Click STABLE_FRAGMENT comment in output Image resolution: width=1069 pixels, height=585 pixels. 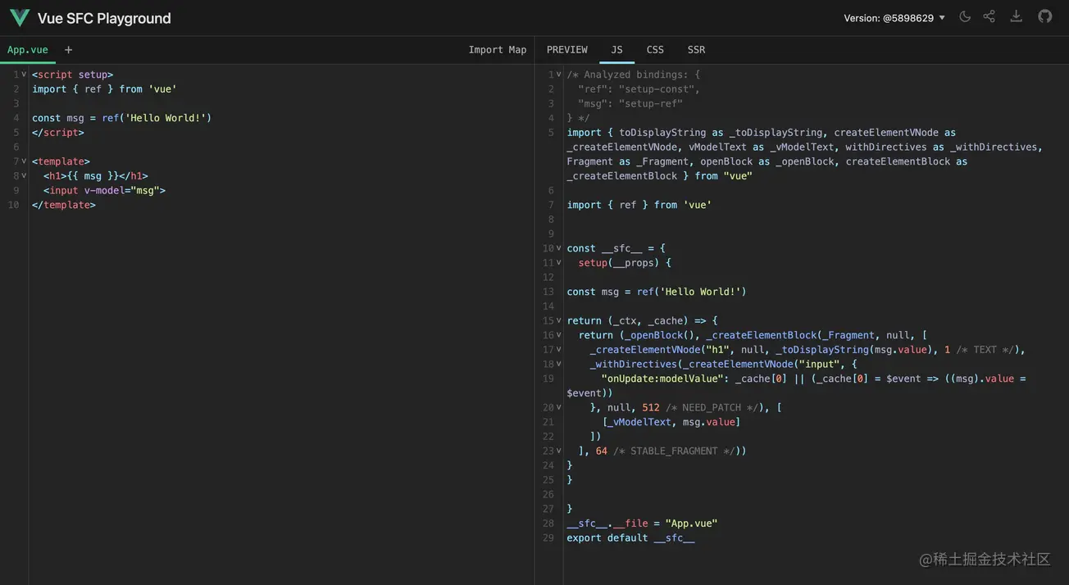[674, 451]
